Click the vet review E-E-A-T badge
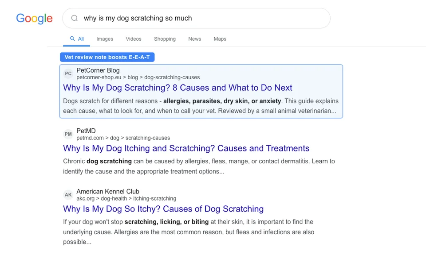The width and height of the screenshot is (426, 274). 107,57
